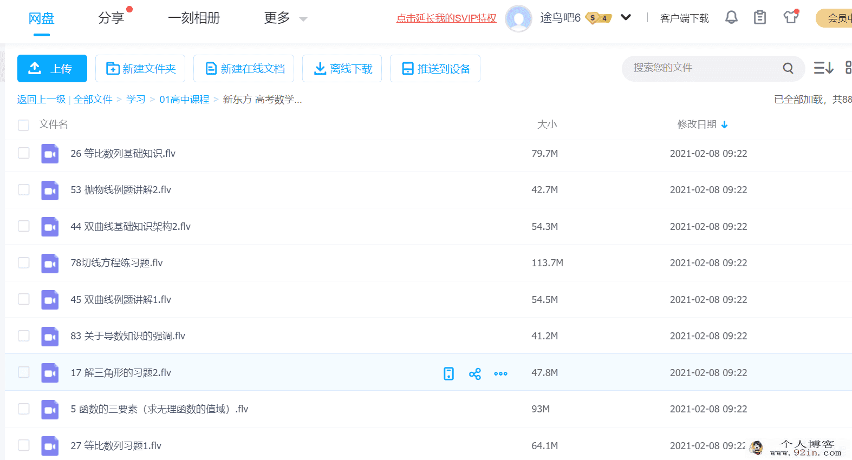The height and width of the screenshot is (460, 852).
Task: Open file 26 等比数列基础知识.flv
Action: 123,154
